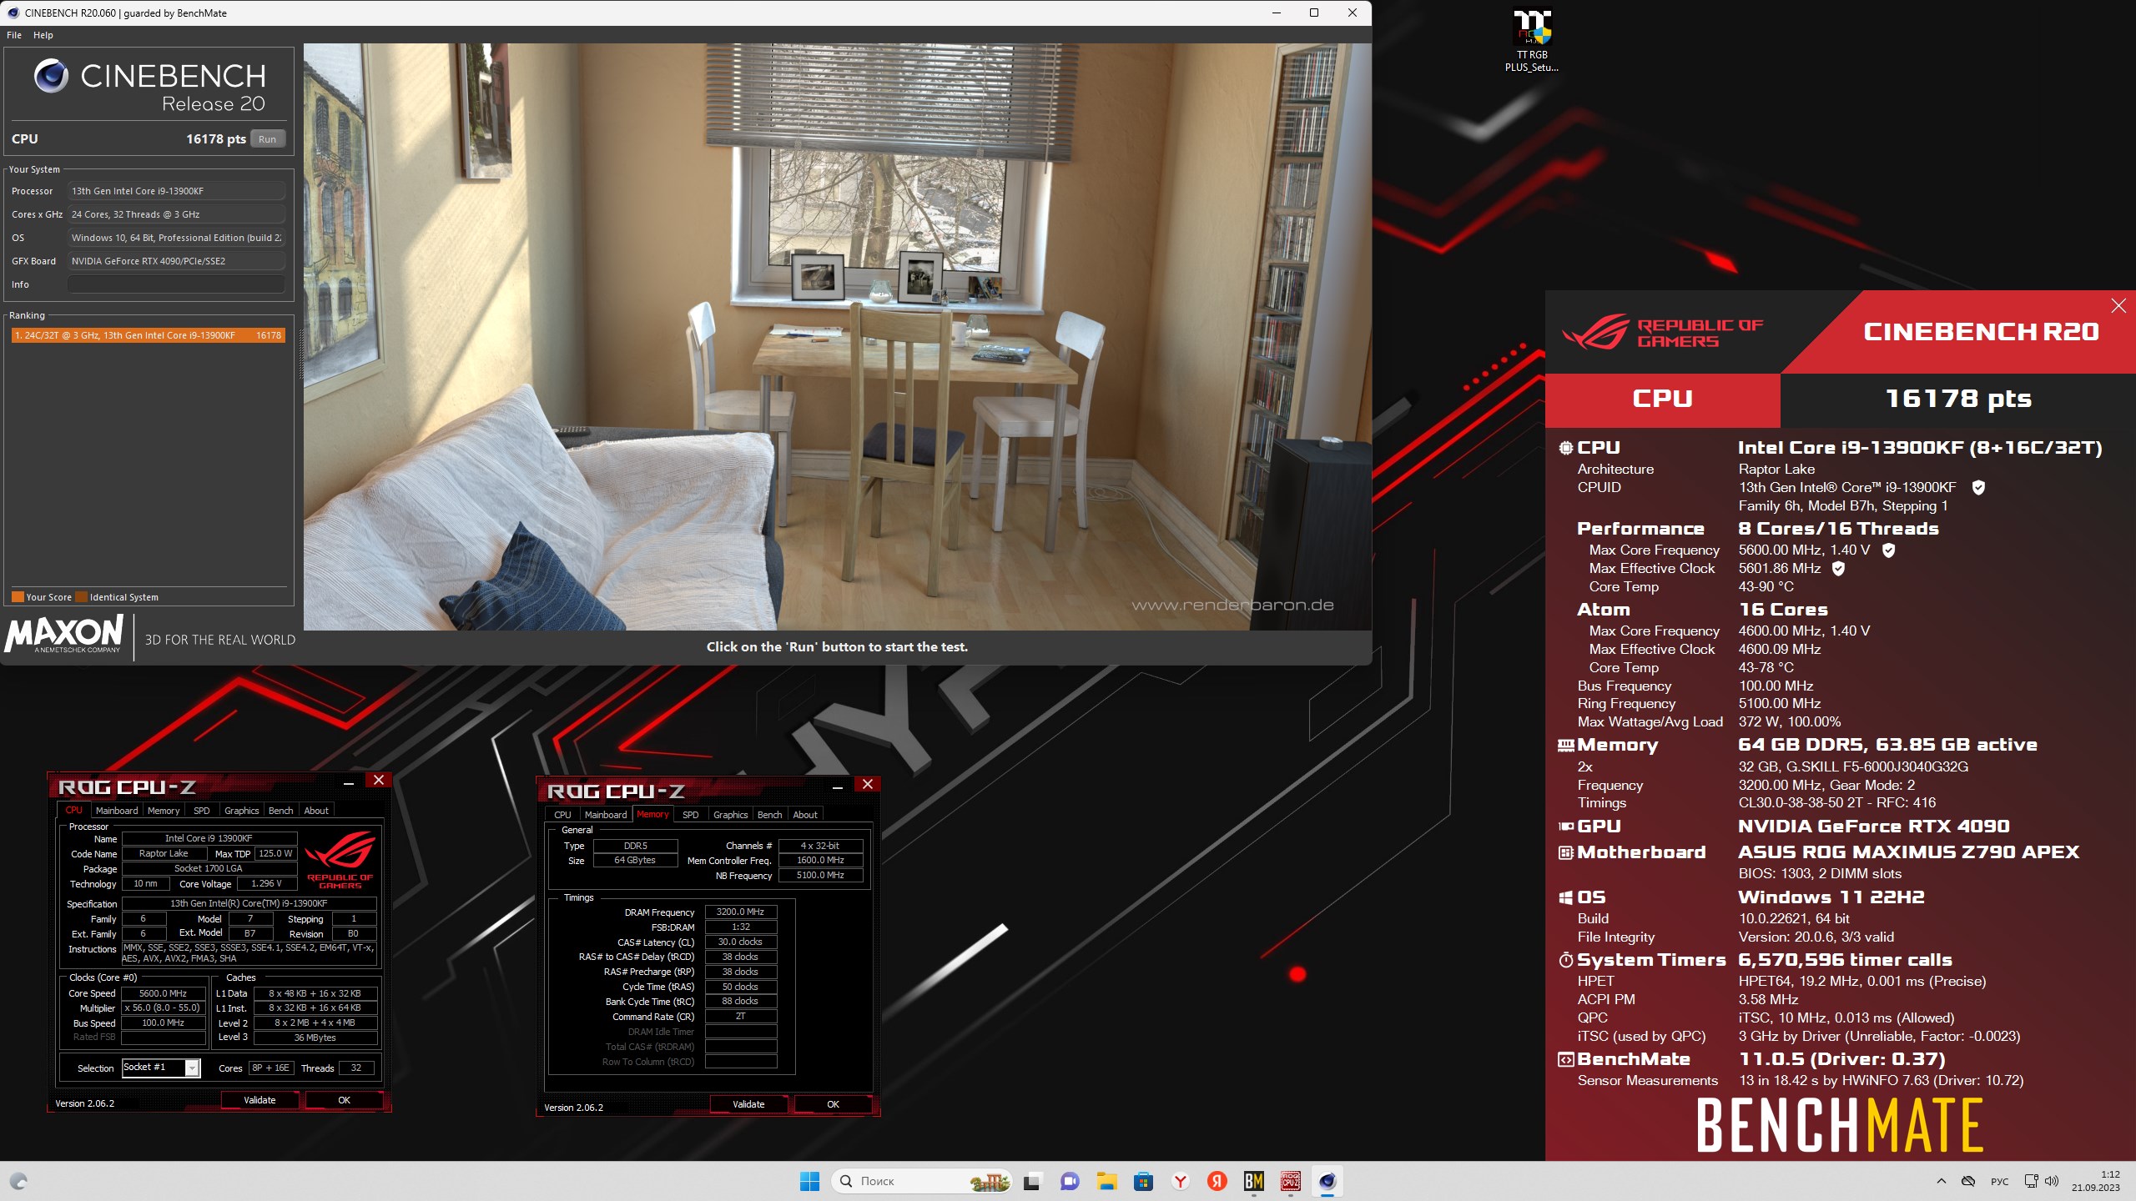Click the Core Speed value '5600.0 MHz' in CPU-Z
2136x1201 pixels.
tap(164, 993)
